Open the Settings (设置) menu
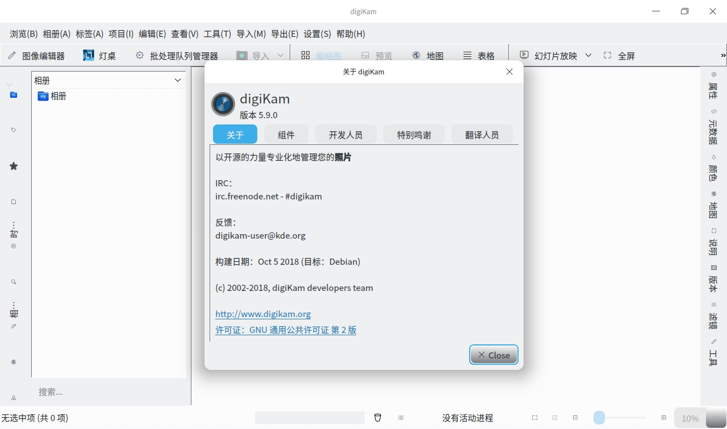The image size is (727, 429). (x=317, y=34)
